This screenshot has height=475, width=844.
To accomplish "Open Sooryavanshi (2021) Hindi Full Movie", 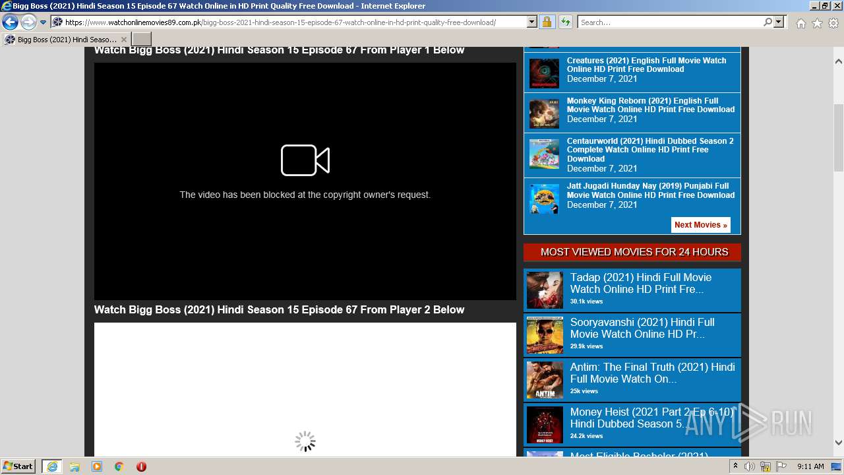I will [642, 328].
